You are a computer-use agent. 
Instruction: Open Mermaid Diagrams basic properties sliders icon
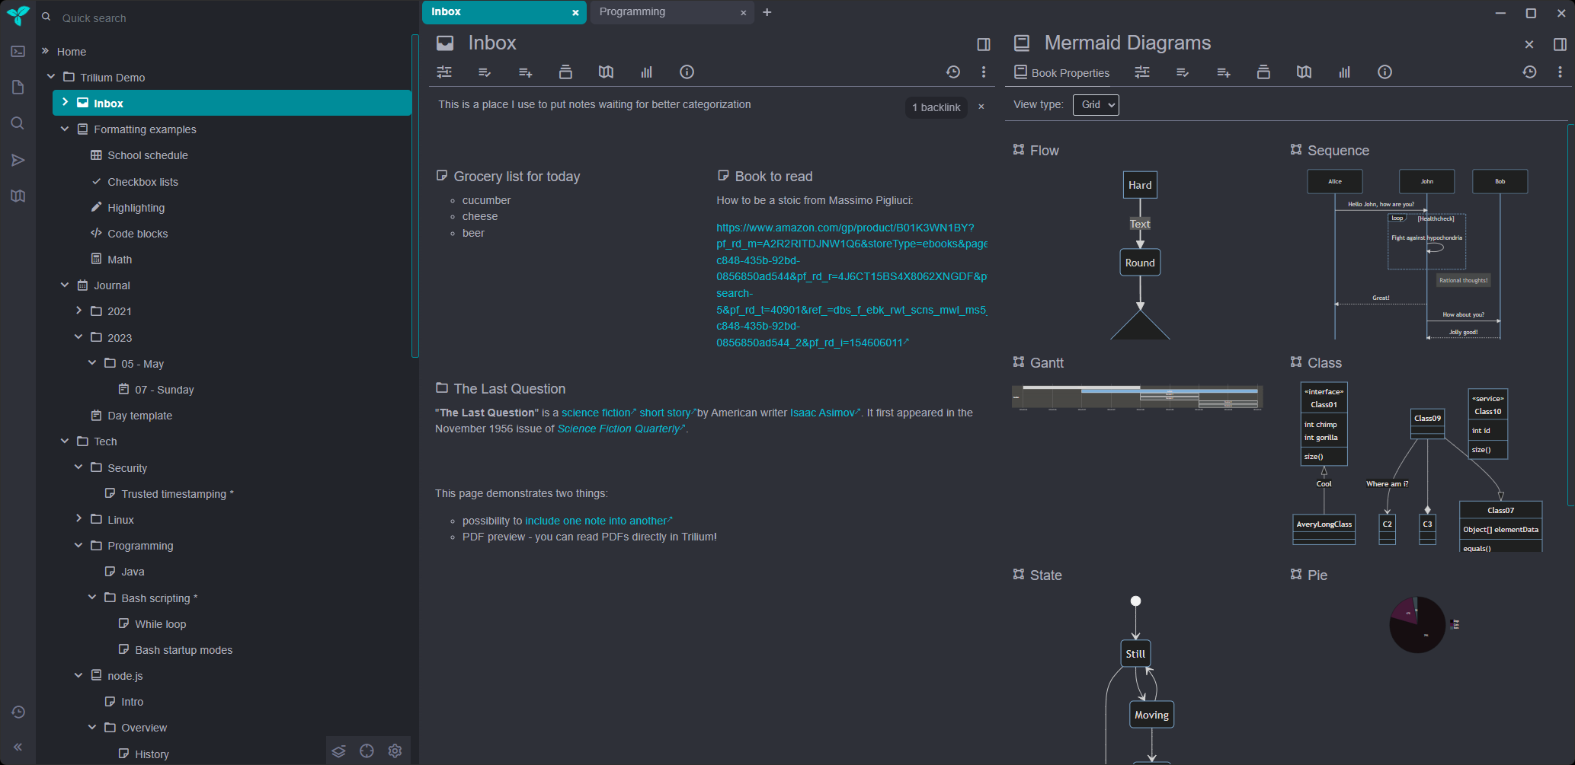click(x=1142, y=72)
